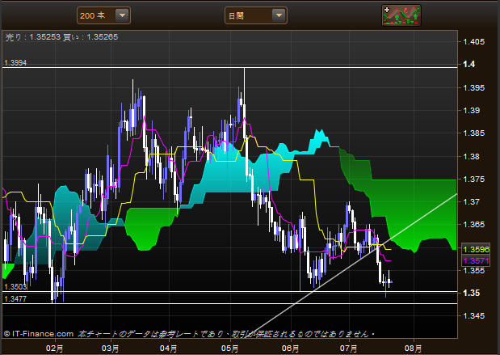Click the 1.3994 horizontal line label

pos(15,62)
